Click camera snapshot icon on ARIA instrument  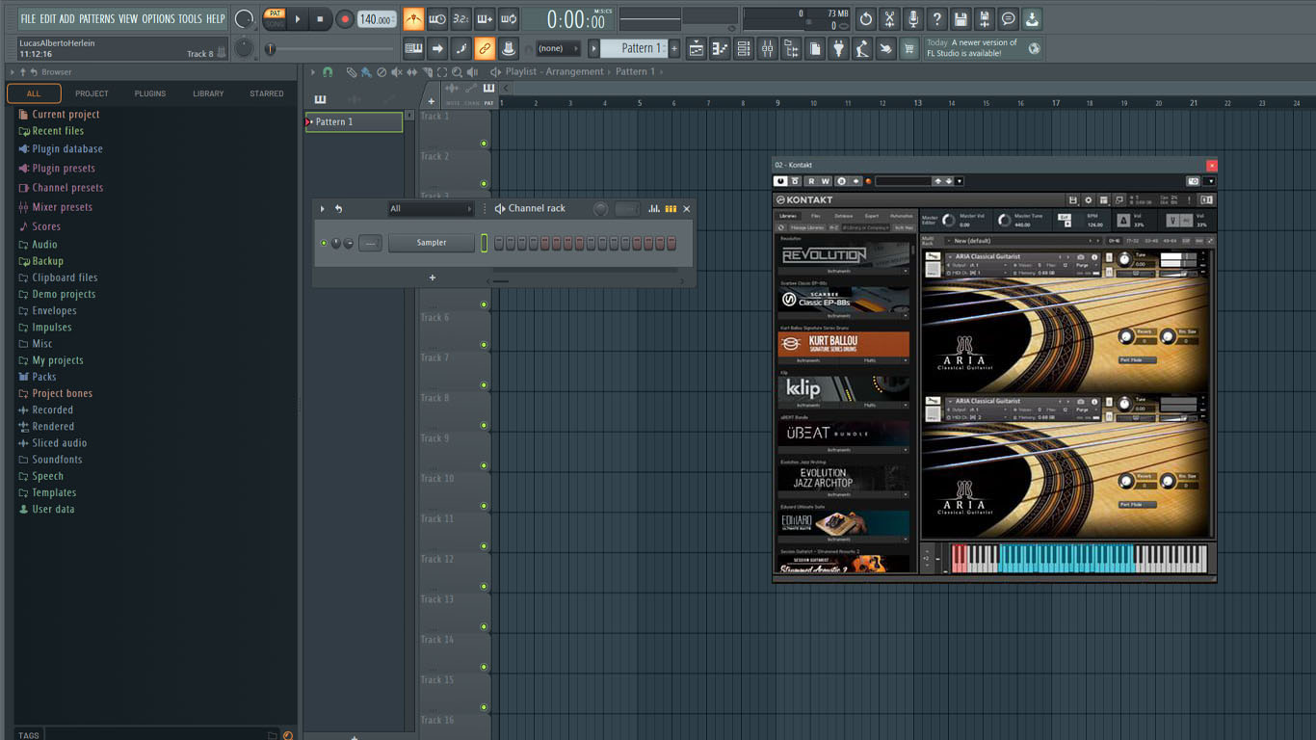tap(1081, 257)
